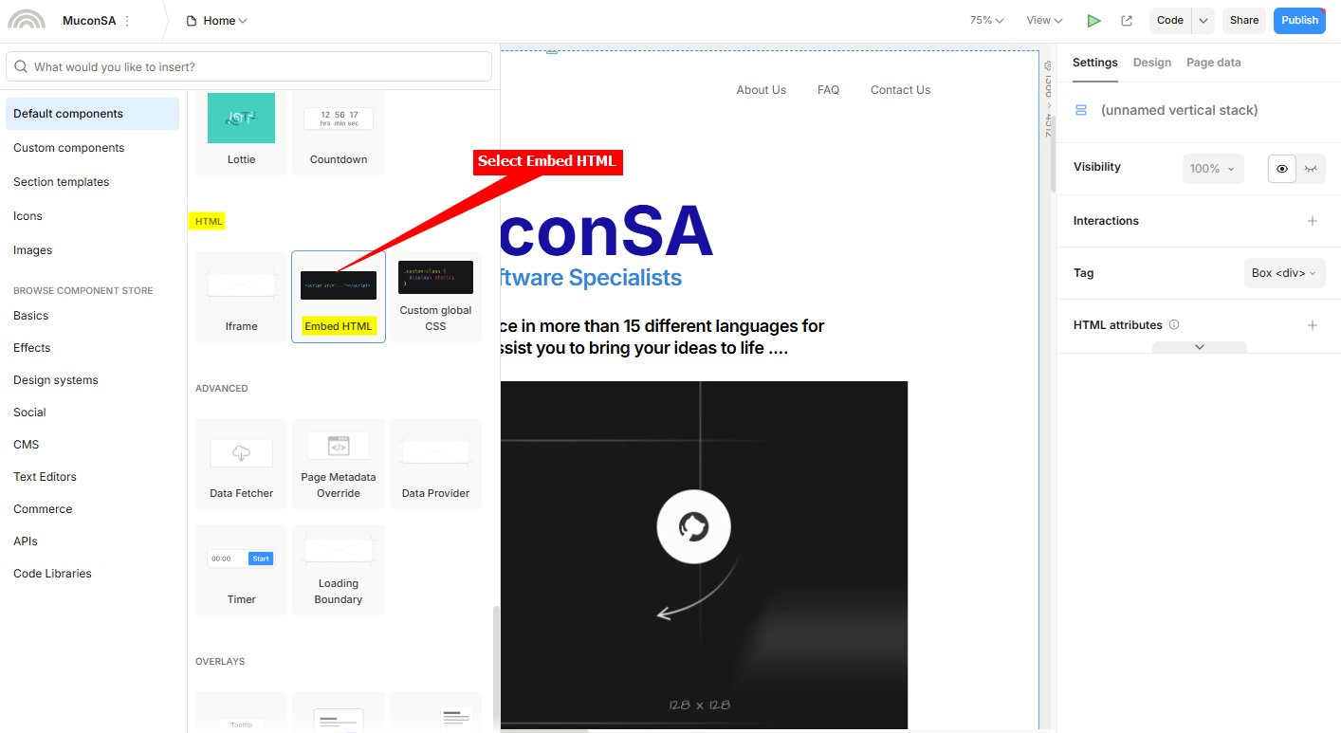Viewport: 1341px width, 733px height.
Task: Insert the Countdown component
Action: [x=339, y=131]
